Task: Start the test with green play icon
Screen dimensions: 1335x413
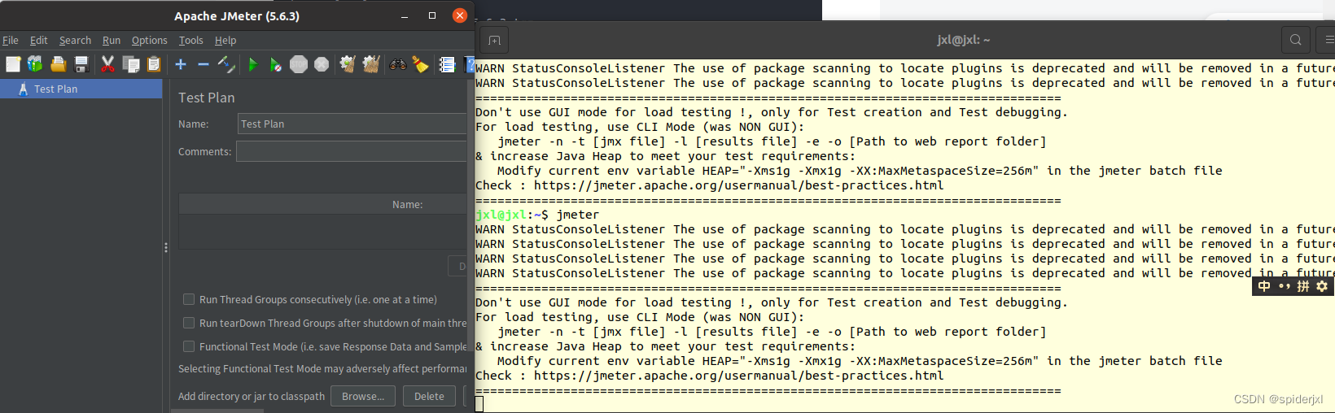Action: [252, 64]
